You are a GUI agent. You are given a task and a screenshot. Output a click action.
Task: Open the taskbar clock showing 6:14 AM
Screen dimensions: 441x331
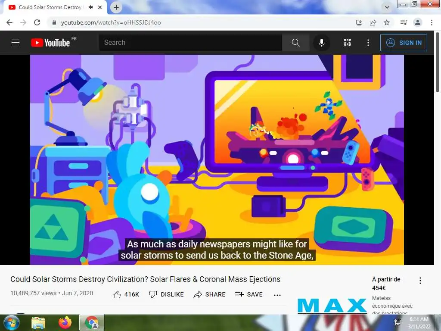[x=419, y=322]
